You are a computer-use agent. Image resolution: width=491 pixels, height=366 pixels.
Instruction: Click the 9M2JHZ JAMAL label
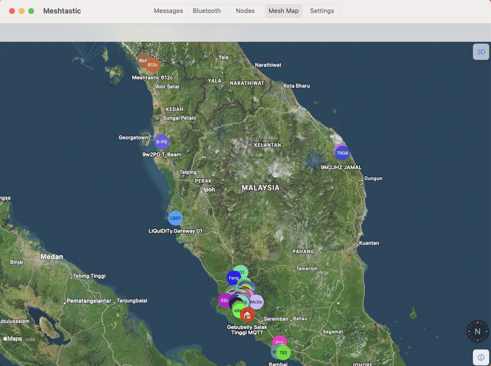pos(341,167)
